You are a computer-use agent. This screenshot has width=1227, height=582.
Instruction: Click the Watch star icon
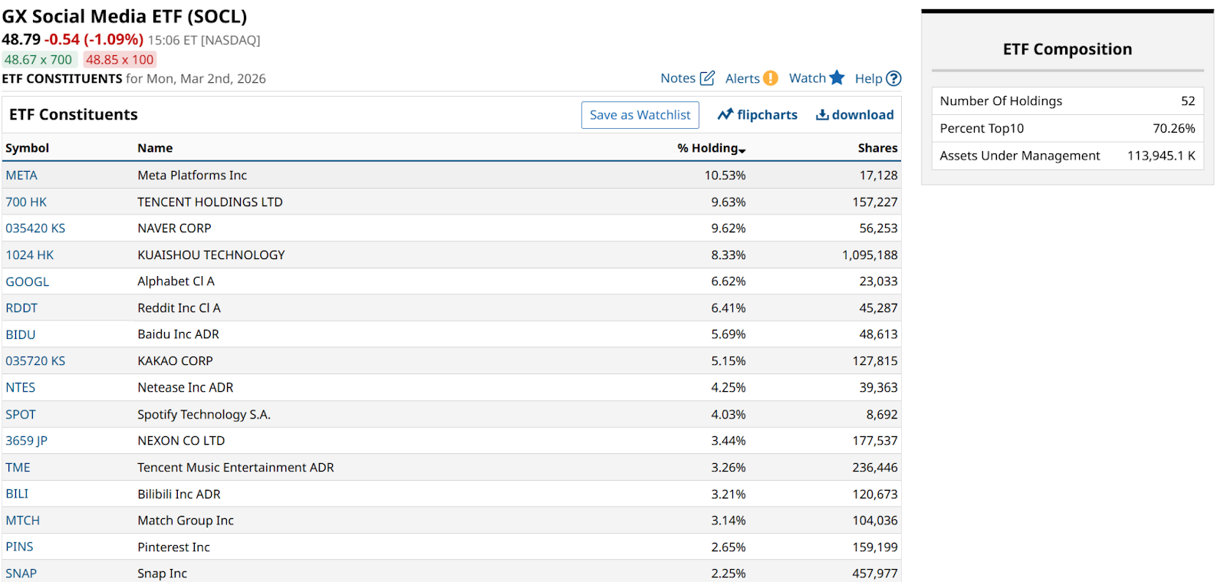(837, 77)
